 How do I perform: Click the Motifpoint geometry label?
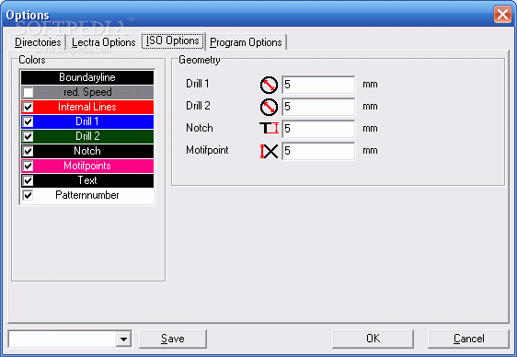coord(207,150)
